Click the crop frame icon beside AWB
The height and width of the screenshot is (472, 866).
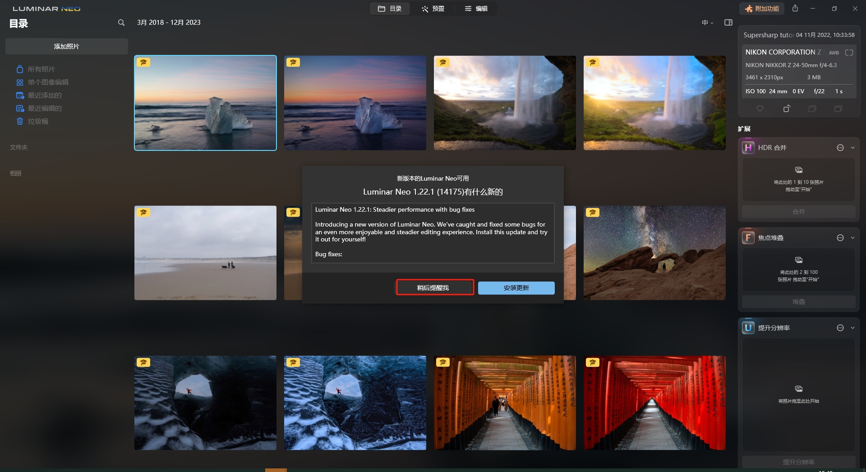(849, 53)
